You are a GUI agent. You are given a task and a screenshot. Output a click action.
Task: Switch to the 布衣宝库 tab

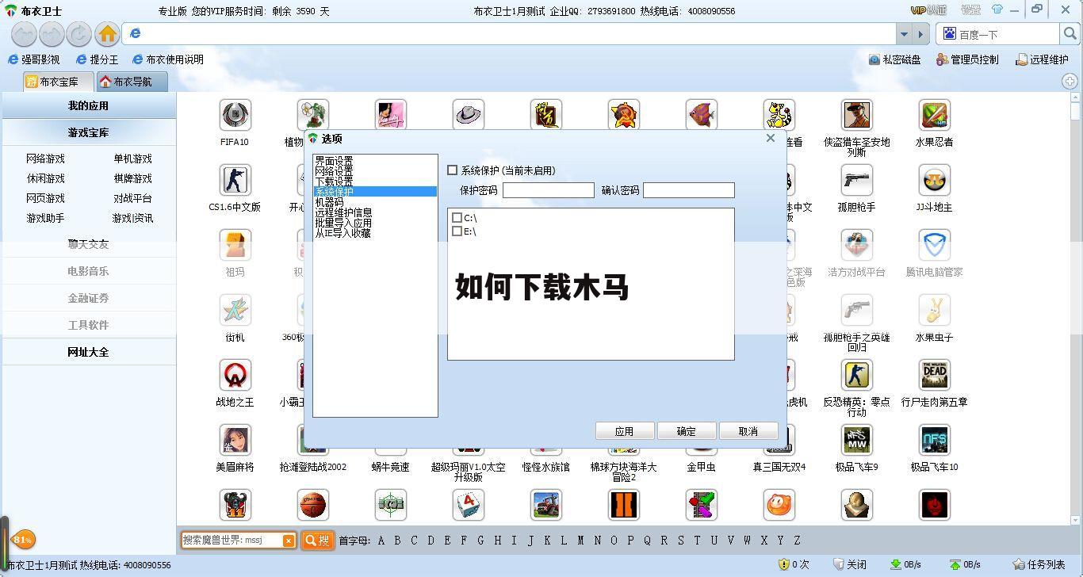59,82
